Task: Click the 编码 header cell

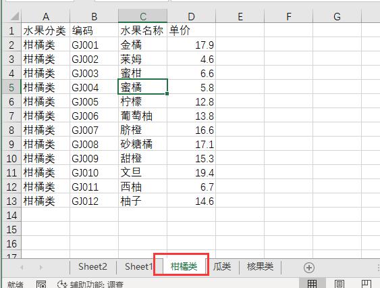Action: pos(94,30)
